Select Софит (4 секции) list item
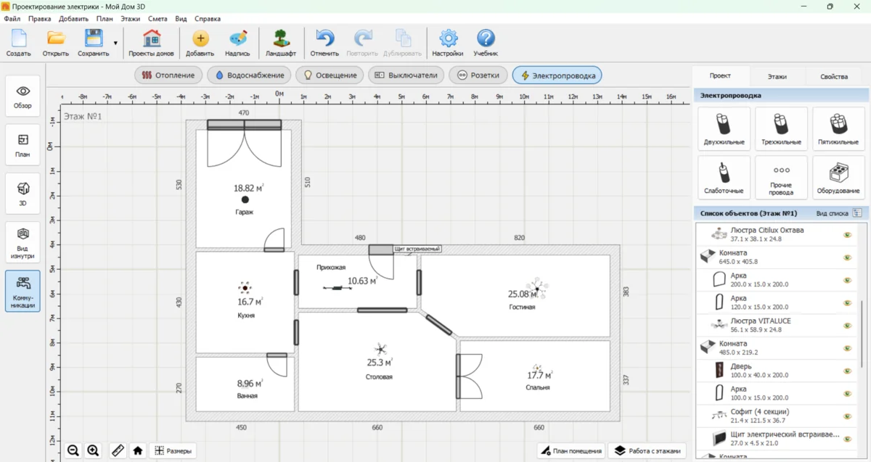Screen dimensions: 871x462 tap(775, 416)
